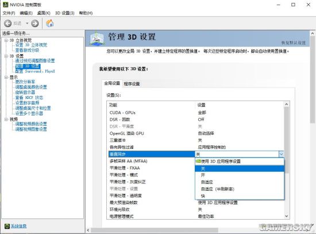
Task: Select 电源管理模式 row
Action: [195, 216]
